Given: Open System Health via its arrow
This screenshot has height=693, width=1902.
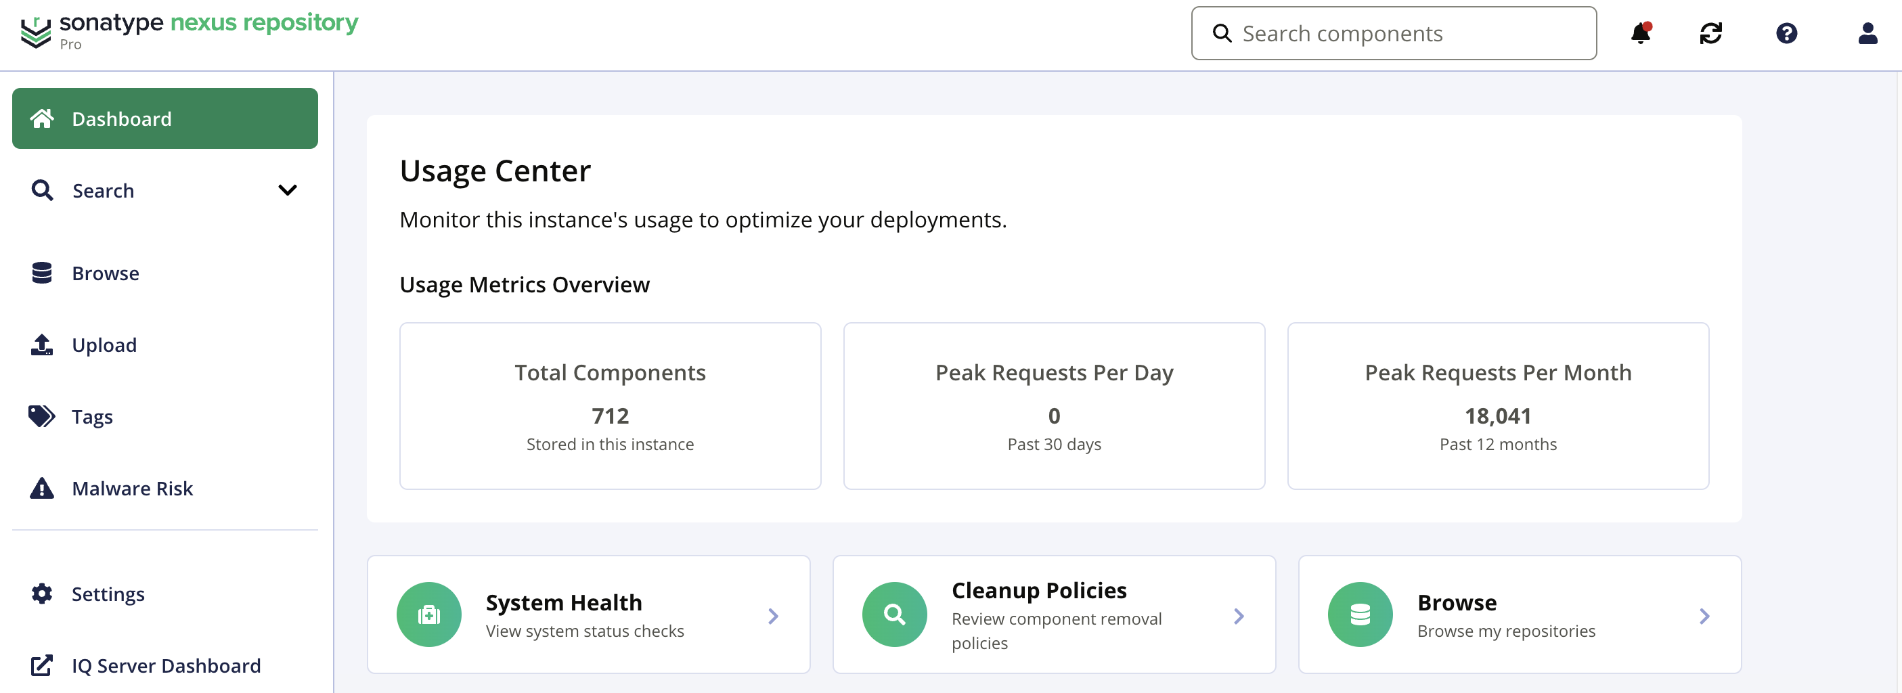Looking at the screenshot, I should 773,615.
